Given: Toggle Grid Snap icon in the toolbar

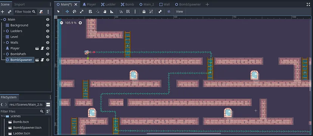Looking at the screenshot, I should (x=128, y=12).
